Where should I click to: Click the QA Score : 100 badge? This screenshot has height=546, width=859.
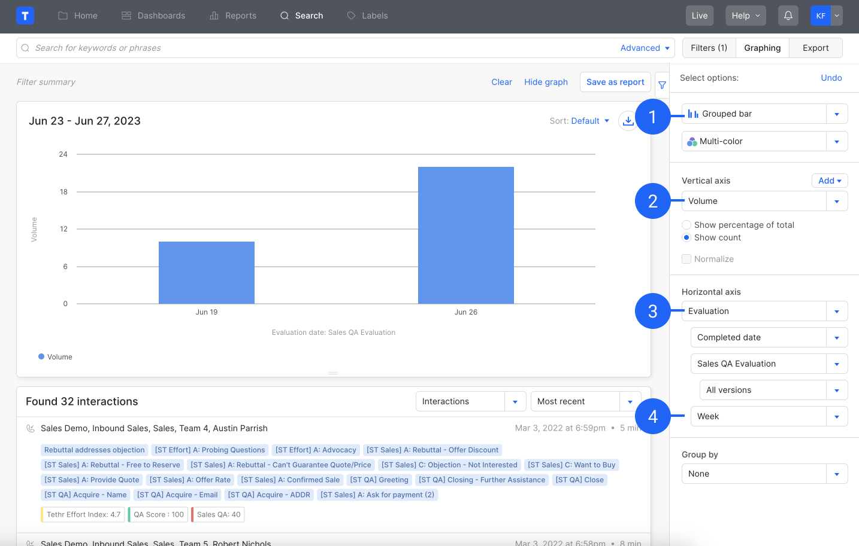point(158,514)
